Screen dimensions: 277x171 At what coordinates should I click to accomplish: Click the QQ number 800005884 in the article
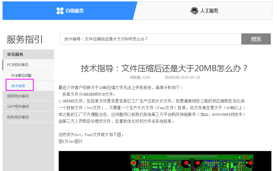pyautogui.click(x=223, y=115)
